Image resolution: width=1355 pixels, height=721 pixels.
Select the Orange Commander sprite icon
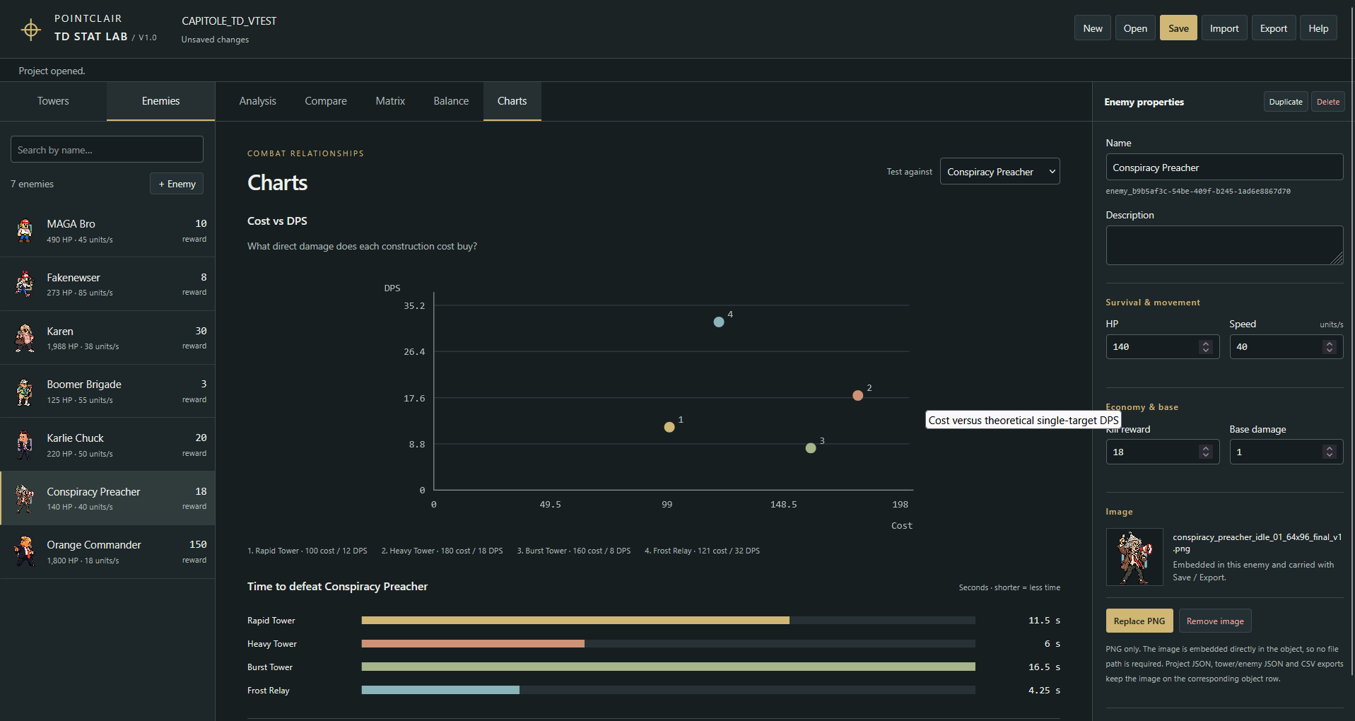click(25, 551)
